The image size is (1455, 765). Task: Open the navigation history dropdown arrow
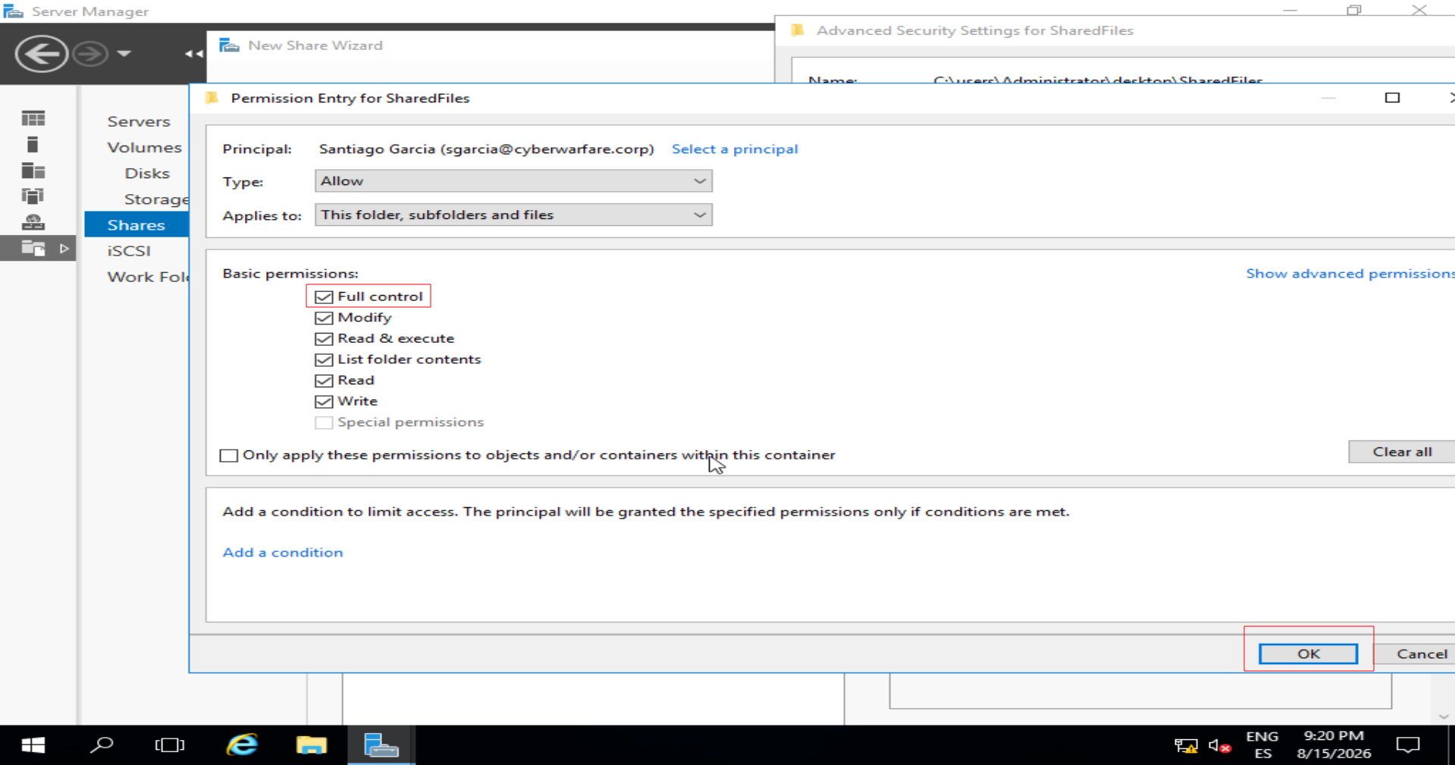(x=124, y=54)
